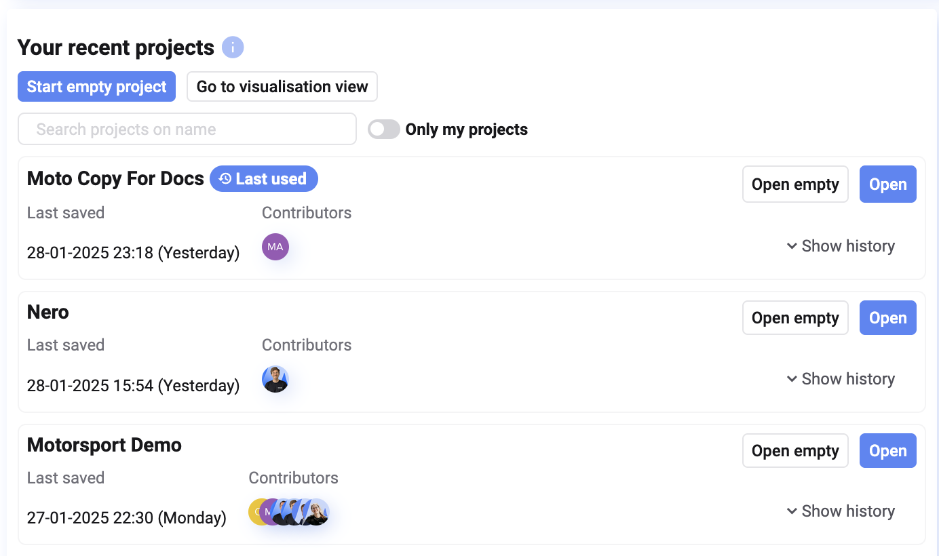Screen dimensions: 939x556
Task: Toggle Only my projects switch
Action: pyautogui.click(x=384, y=130)
